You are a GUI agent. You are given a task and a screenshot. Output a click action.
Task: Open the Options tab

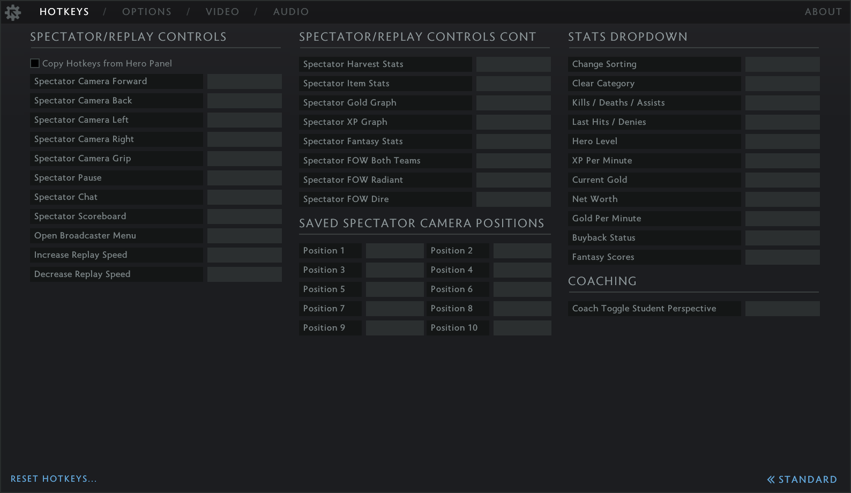tap(146, 12)
